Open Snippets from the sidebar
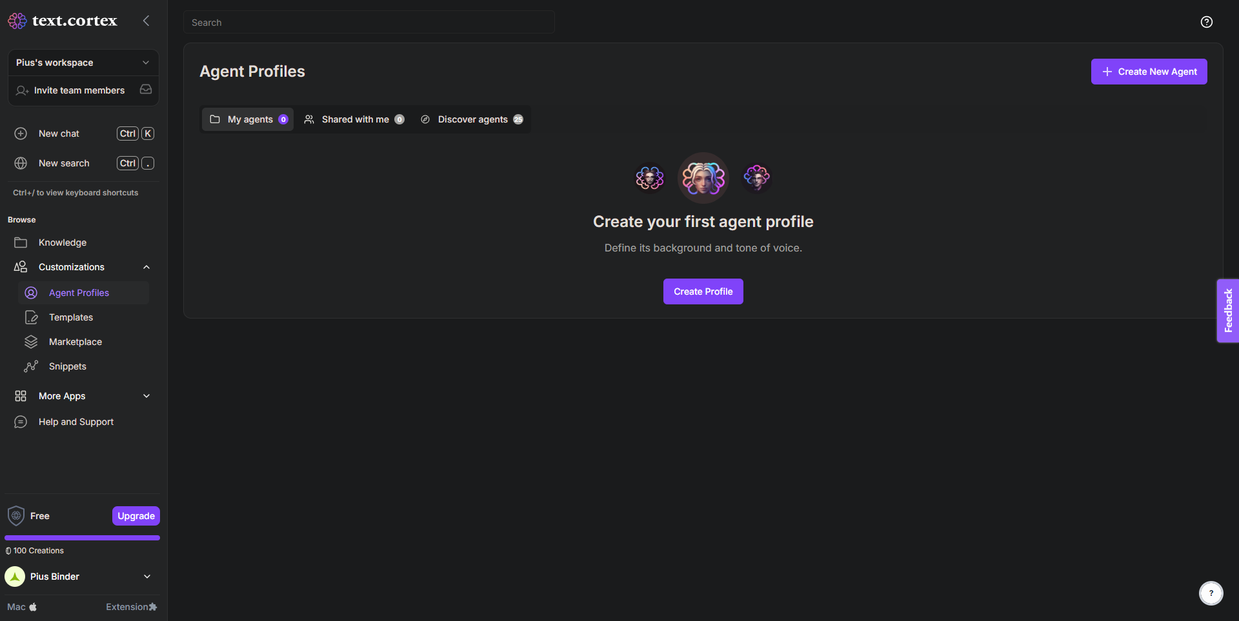 (68, 366)
